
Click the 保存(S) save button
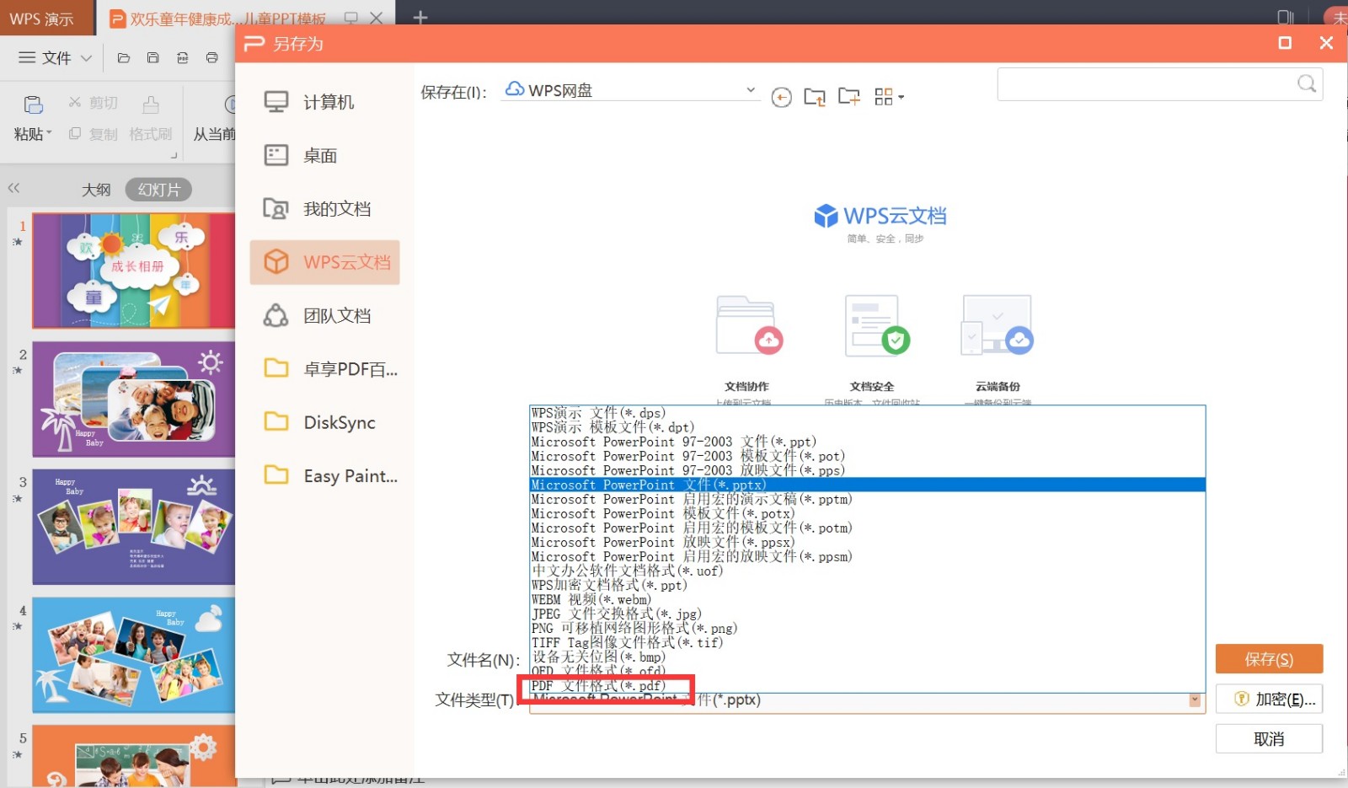click(1269, 659)
